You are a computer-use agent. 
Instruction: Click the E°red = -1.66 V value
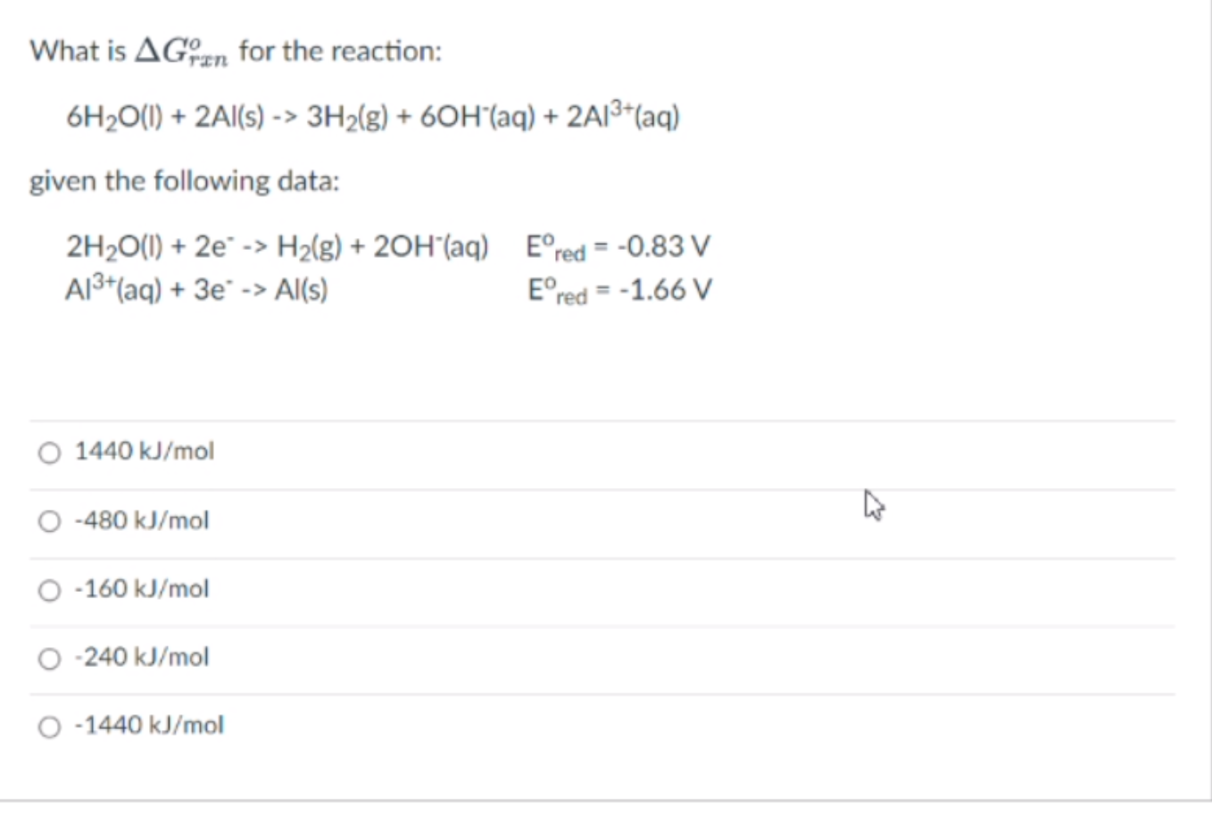619,287
